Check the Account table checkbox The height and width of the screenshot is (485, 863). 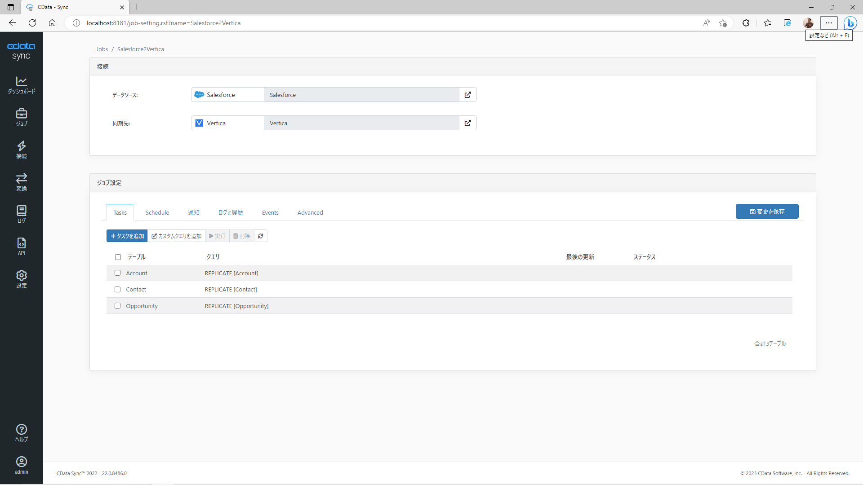coord(118,273)
